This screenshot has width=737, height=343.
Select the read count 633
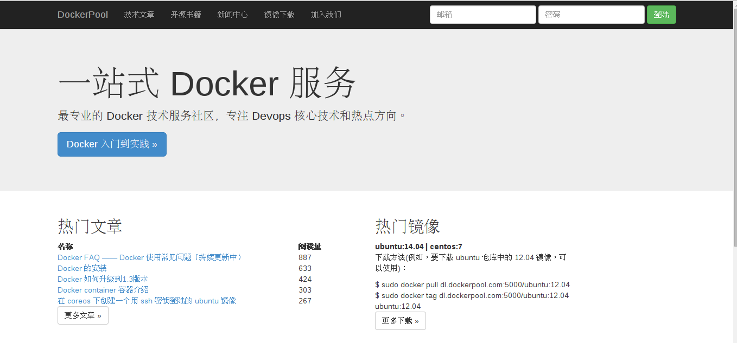pos(305,268)
